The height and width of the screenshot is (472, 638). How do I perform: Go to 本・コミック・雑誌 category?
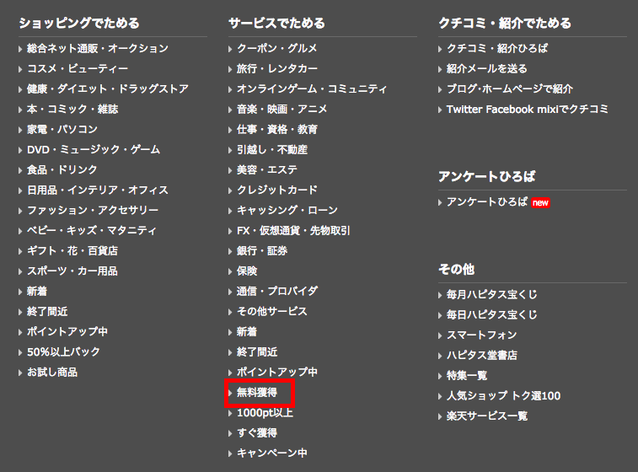tap(72, 109)
